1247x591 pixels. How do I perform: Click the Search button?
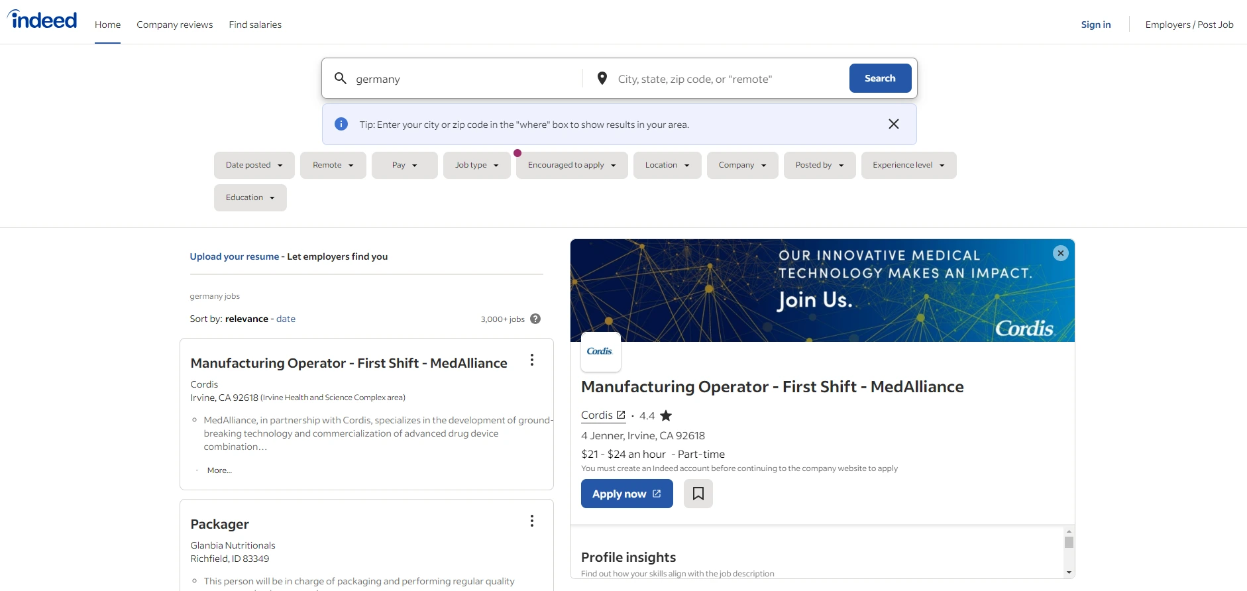pyautogui.click(x=880, y=78)
